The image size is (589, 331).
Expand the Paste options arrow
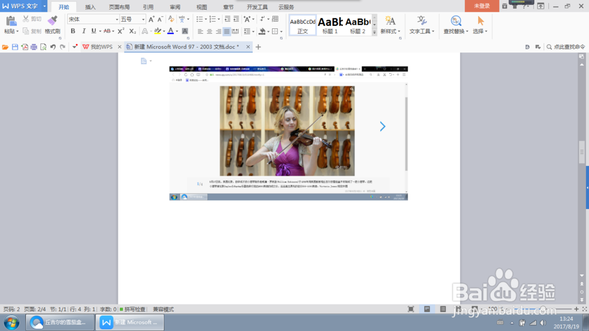(x=17, y=32)
